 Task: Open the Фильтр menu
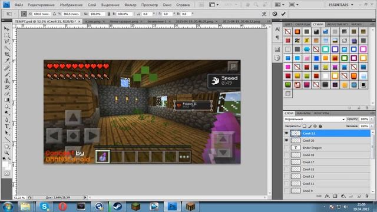(131, 5)
